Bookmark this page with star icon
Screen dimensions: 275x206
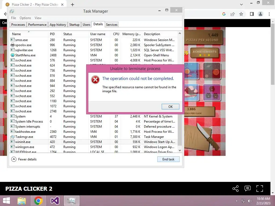click(241, 14)
